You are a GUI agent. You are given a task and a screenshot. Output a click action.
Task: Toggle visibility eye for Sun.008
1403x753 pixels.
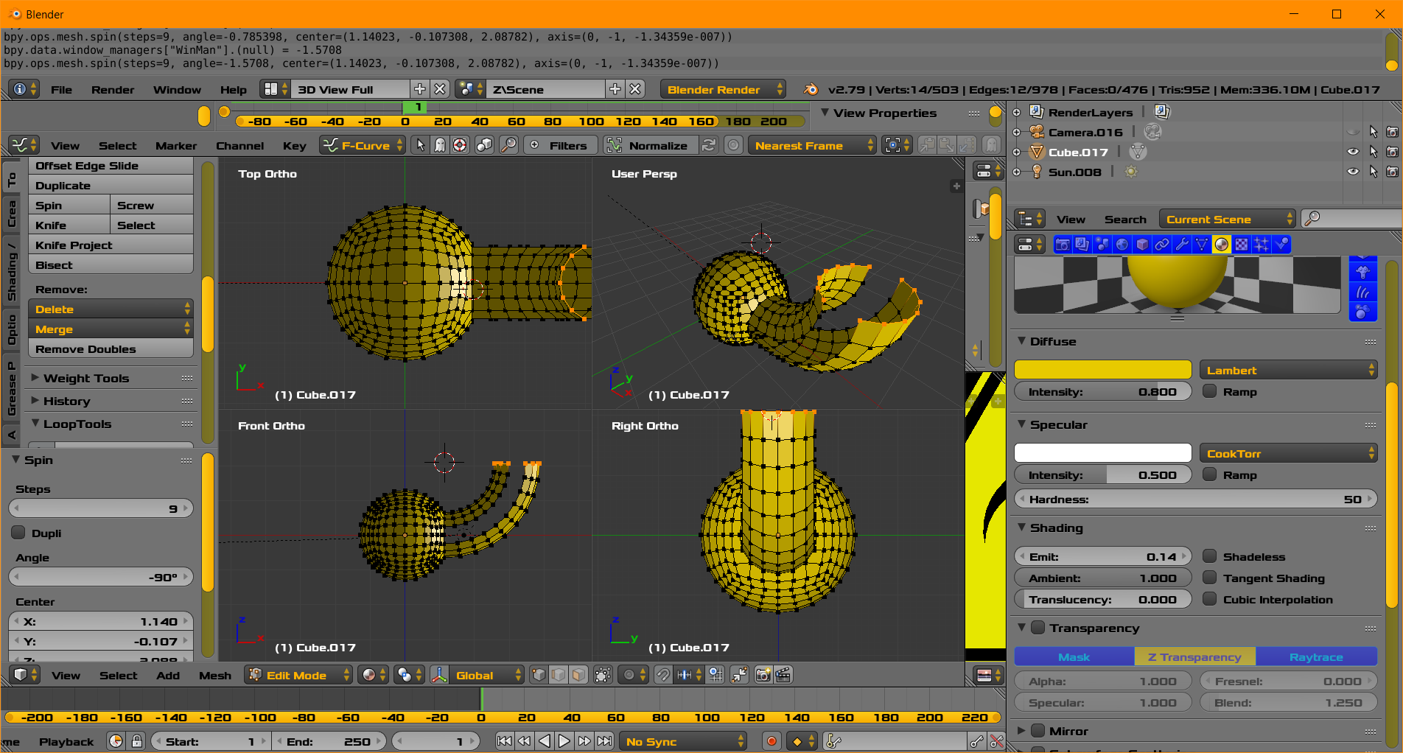pyautogui.click(x=1353, y=172)
